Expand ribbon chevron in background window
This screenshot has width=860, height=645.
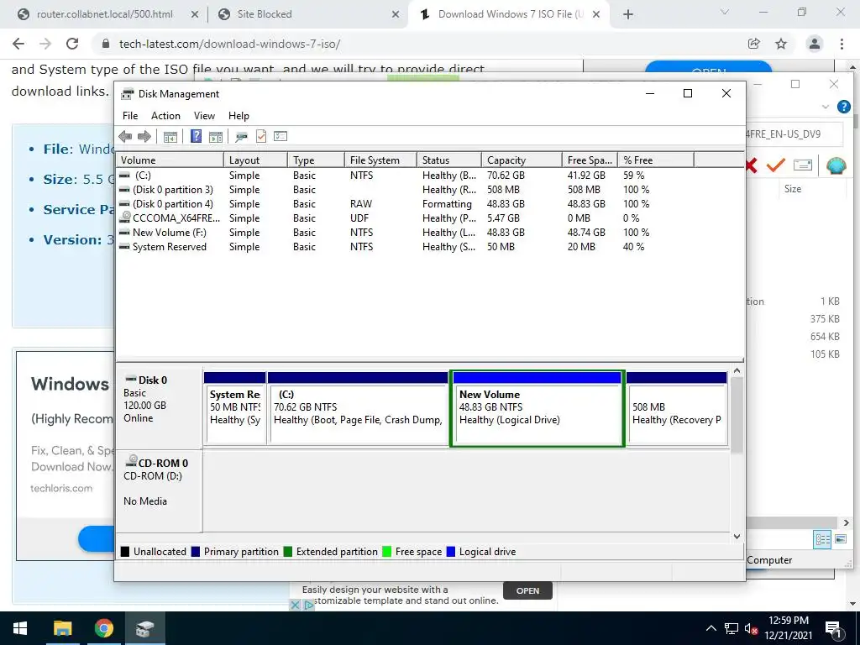(826, 107)
